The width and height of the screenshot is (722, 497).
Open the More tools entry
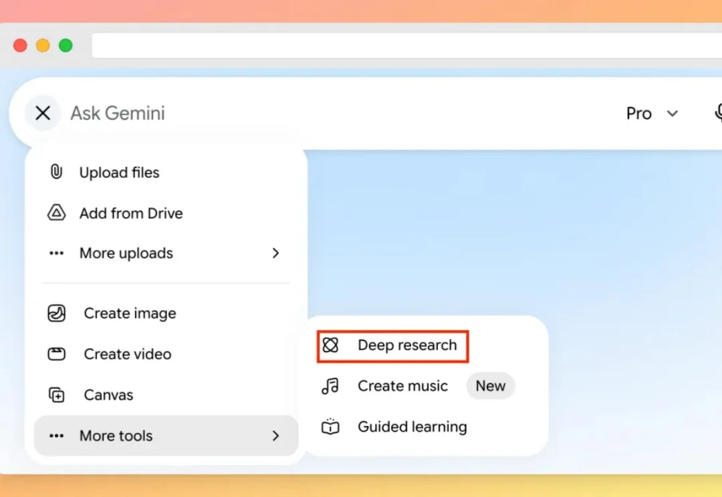click(166, 436)
